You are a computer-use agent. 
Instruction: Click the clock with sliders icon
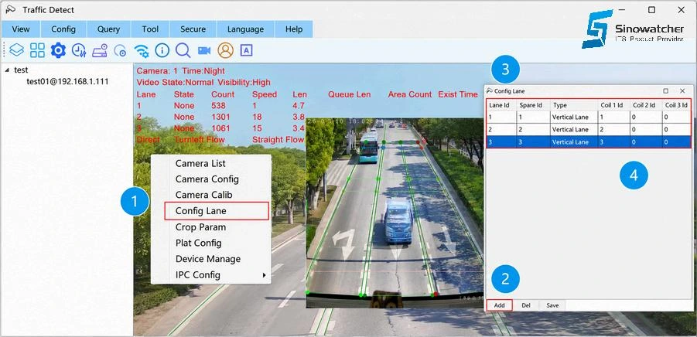pos(79,50)
